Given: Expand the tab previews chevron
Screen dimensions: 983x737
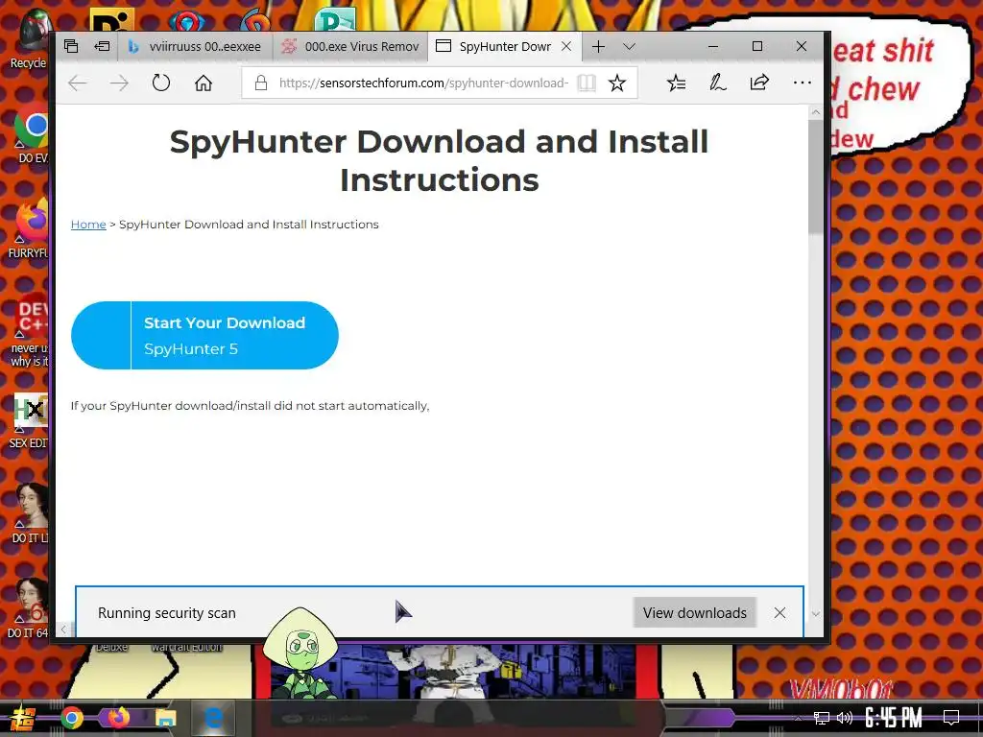Looking at the screenshot, I should (x=630, y=46).
